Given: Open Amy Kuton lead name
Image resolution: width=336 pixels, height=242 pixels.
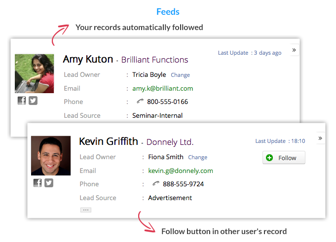Looking at the screenshot, I should 88,59.
